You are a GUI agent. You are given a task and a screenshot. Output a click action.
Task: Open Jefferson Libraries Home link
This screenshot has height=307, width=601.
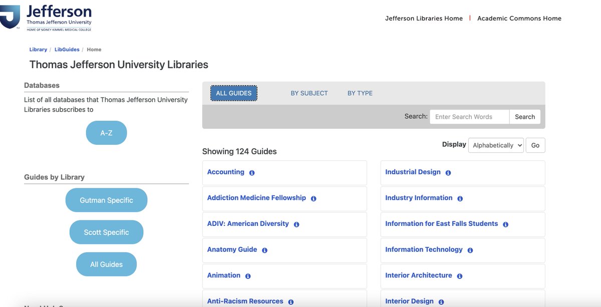click(424, 19)
